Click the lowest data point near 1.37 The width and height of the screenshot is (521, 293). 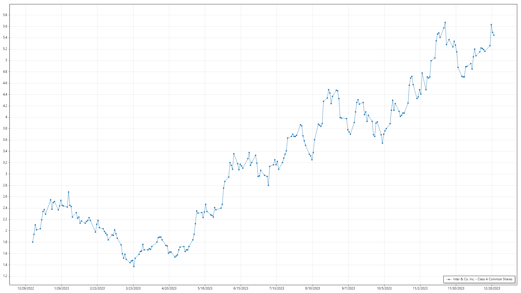click(134, 266)
